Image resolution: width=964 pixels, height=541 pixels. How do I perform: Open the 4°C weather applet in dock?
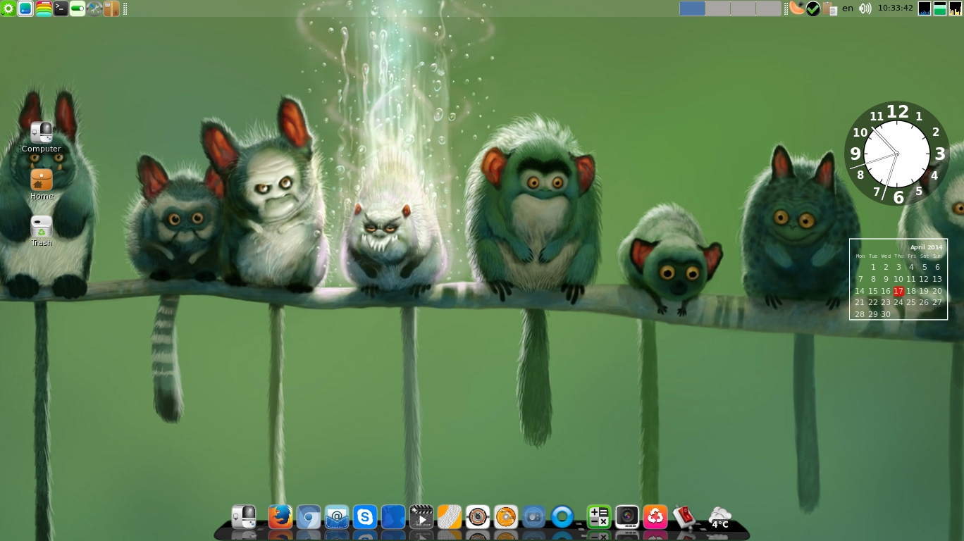point(720,517)
